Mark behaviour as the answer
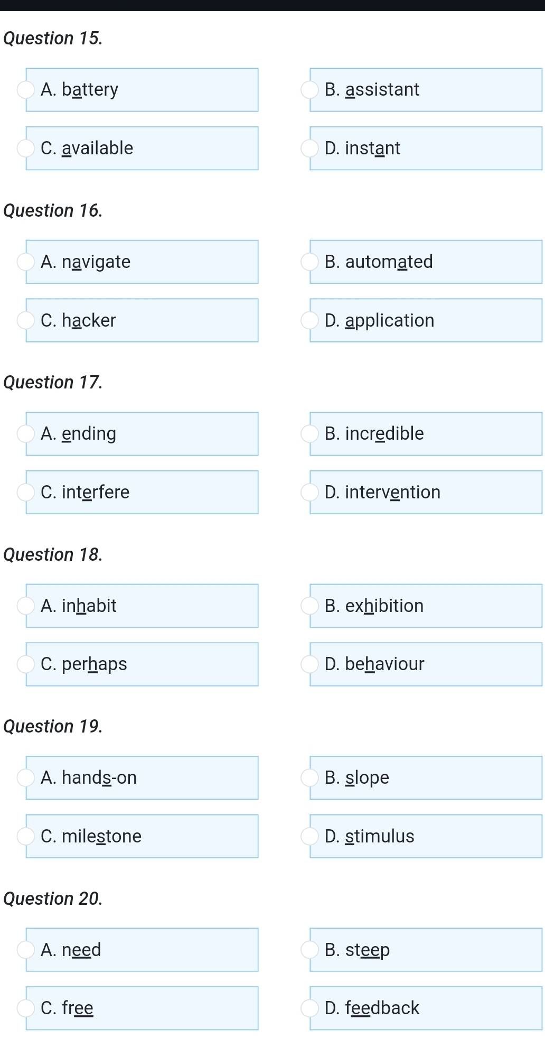This screenshot has height=1038, width=545. 309,664
